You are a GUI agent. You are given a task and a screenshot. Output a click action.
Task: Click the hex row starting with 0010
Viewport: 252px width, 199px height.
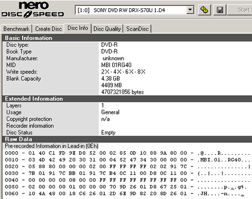pyautogui.click(x=127, y=159)
